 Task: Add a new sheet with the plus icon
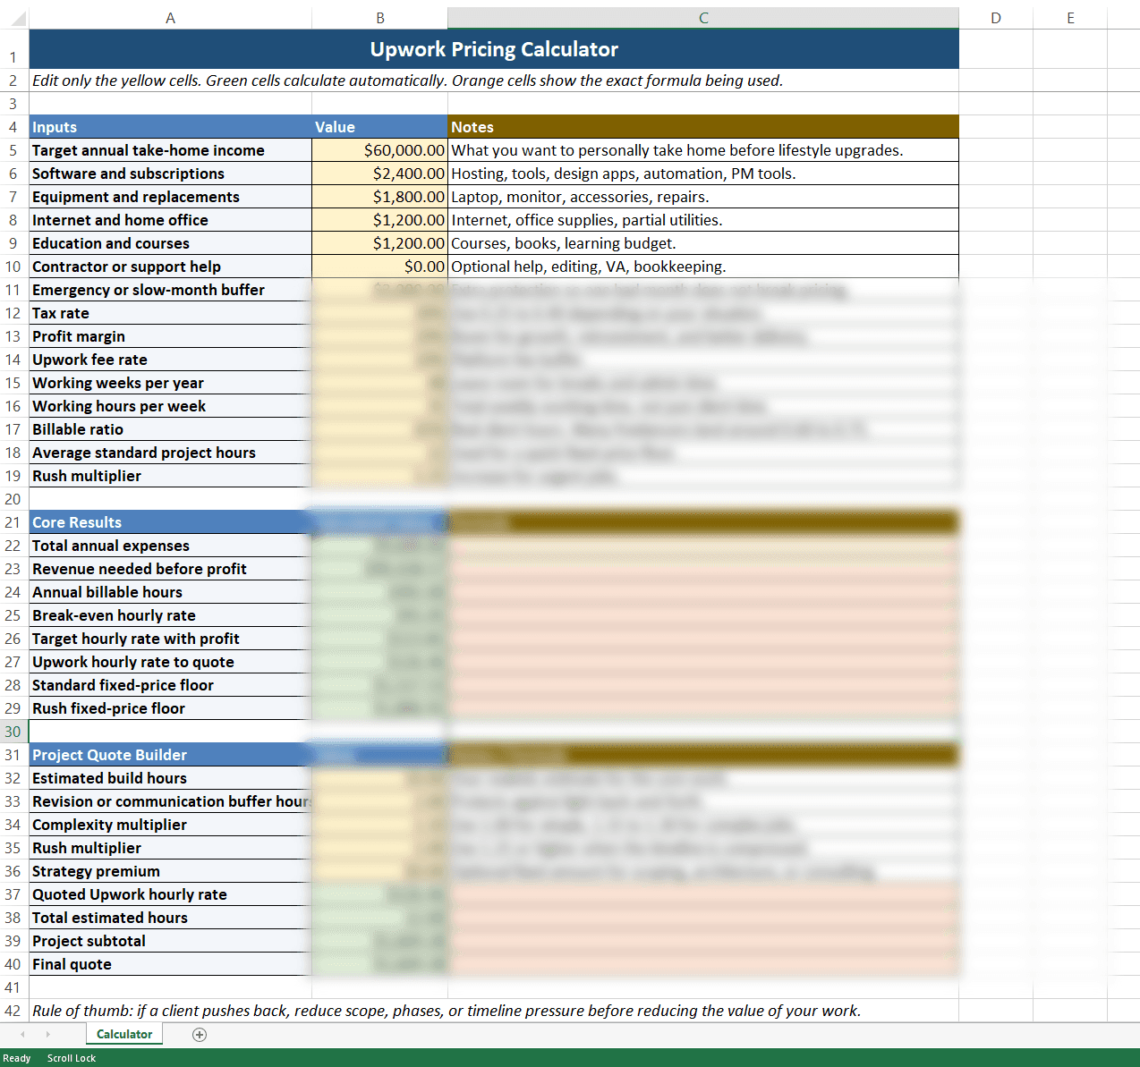(x=200, y=1035)
